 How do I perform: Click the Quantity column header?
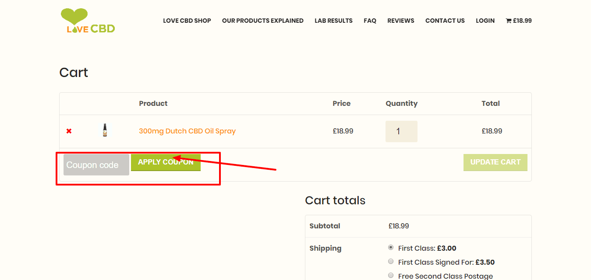click(401, 104)
